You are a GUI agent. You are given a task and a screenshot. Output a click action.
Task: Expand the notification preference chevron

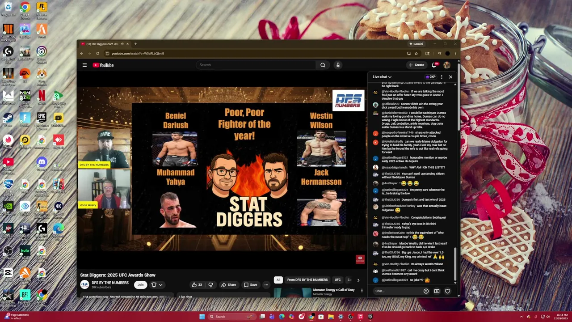coord(160,284)
